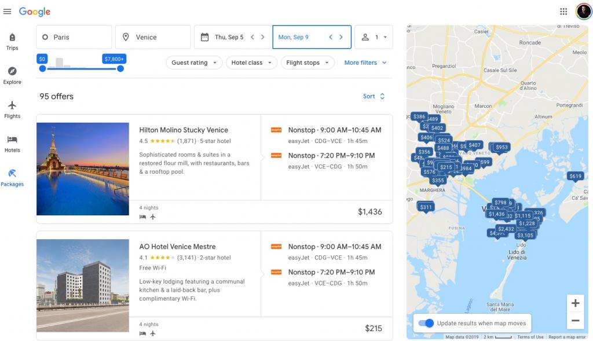The height and width of the screenshot is (341, 593).
Task: Open the AO Hotel Venice Mestre photo
Action: coord(83,285)
